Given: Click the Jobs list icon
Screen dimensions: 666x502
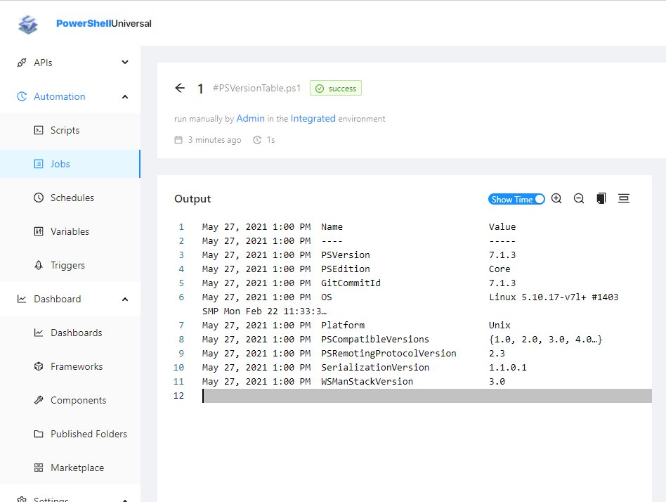Looking at the screenshot, I should click(x=39, y=164).
